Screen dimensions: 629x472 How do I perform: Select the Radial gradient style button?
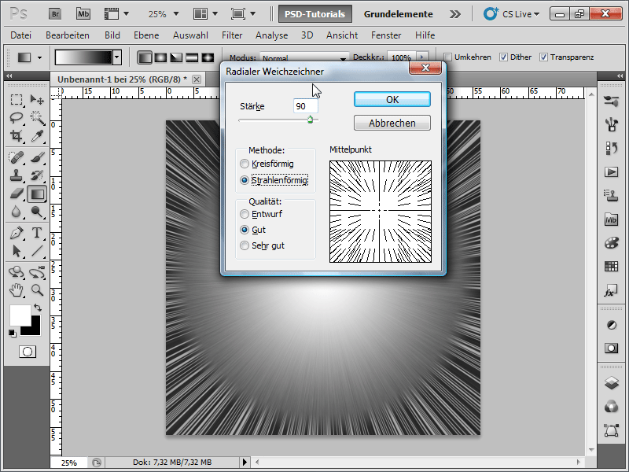click(x=160, y=57)
